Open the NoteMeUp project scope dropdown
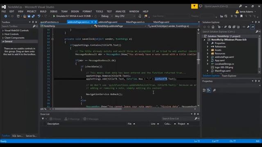The height and width of the screenshot is (147, 262). pyautogui.click(x=92, y=26)
